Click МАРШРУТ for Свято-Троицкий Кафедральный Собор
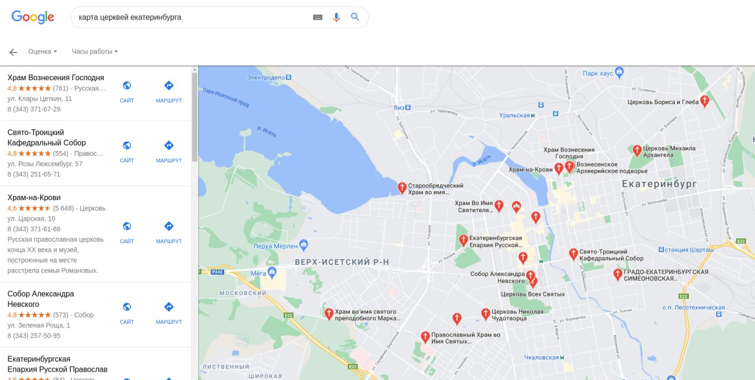Screen dimensions: 755x380 169,151
